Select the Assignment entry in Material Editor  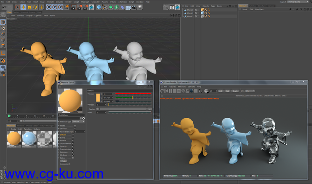tap(65, 164)
